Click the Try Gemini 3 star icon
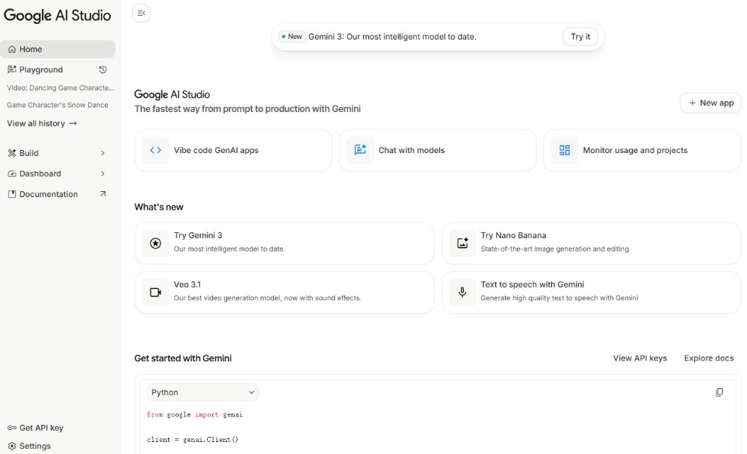The width and height of the screenshot is (747, 454). tap(155, 243)
